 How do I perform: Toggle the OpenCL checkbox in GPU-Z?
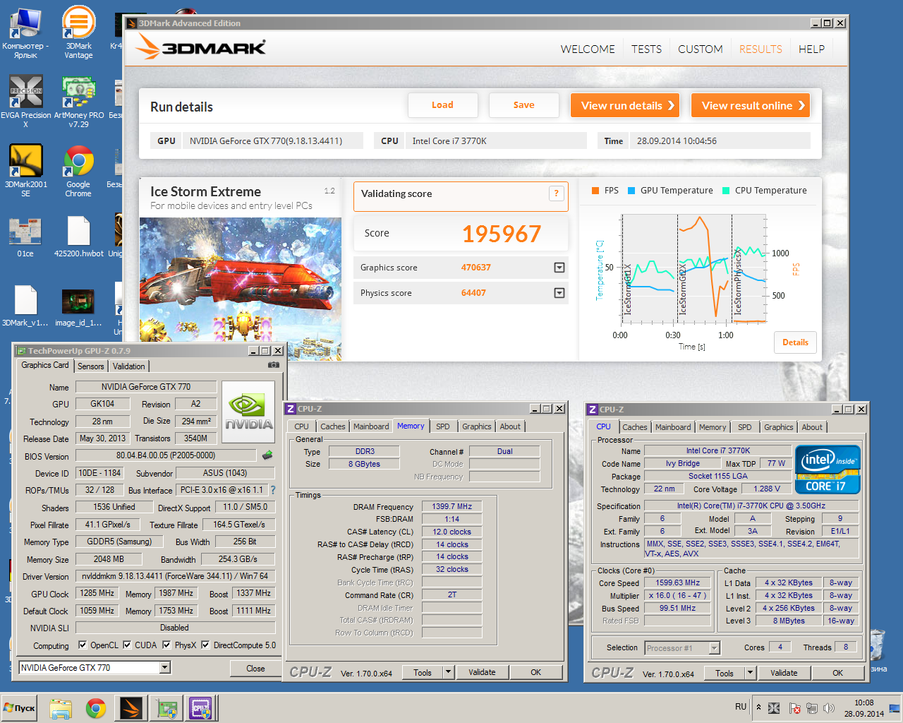[83, 645]
